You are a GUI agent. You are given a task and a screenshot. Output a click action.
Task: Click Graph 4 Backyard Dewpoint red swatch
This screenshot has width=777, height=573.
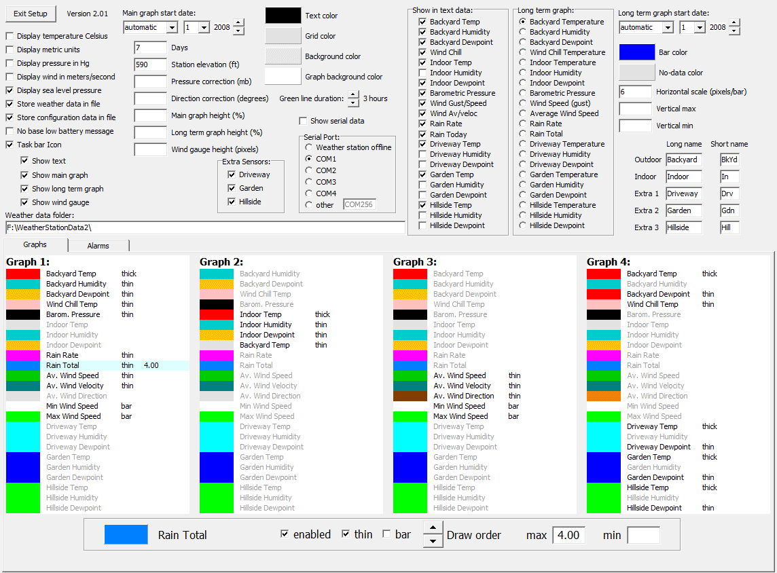604,294
